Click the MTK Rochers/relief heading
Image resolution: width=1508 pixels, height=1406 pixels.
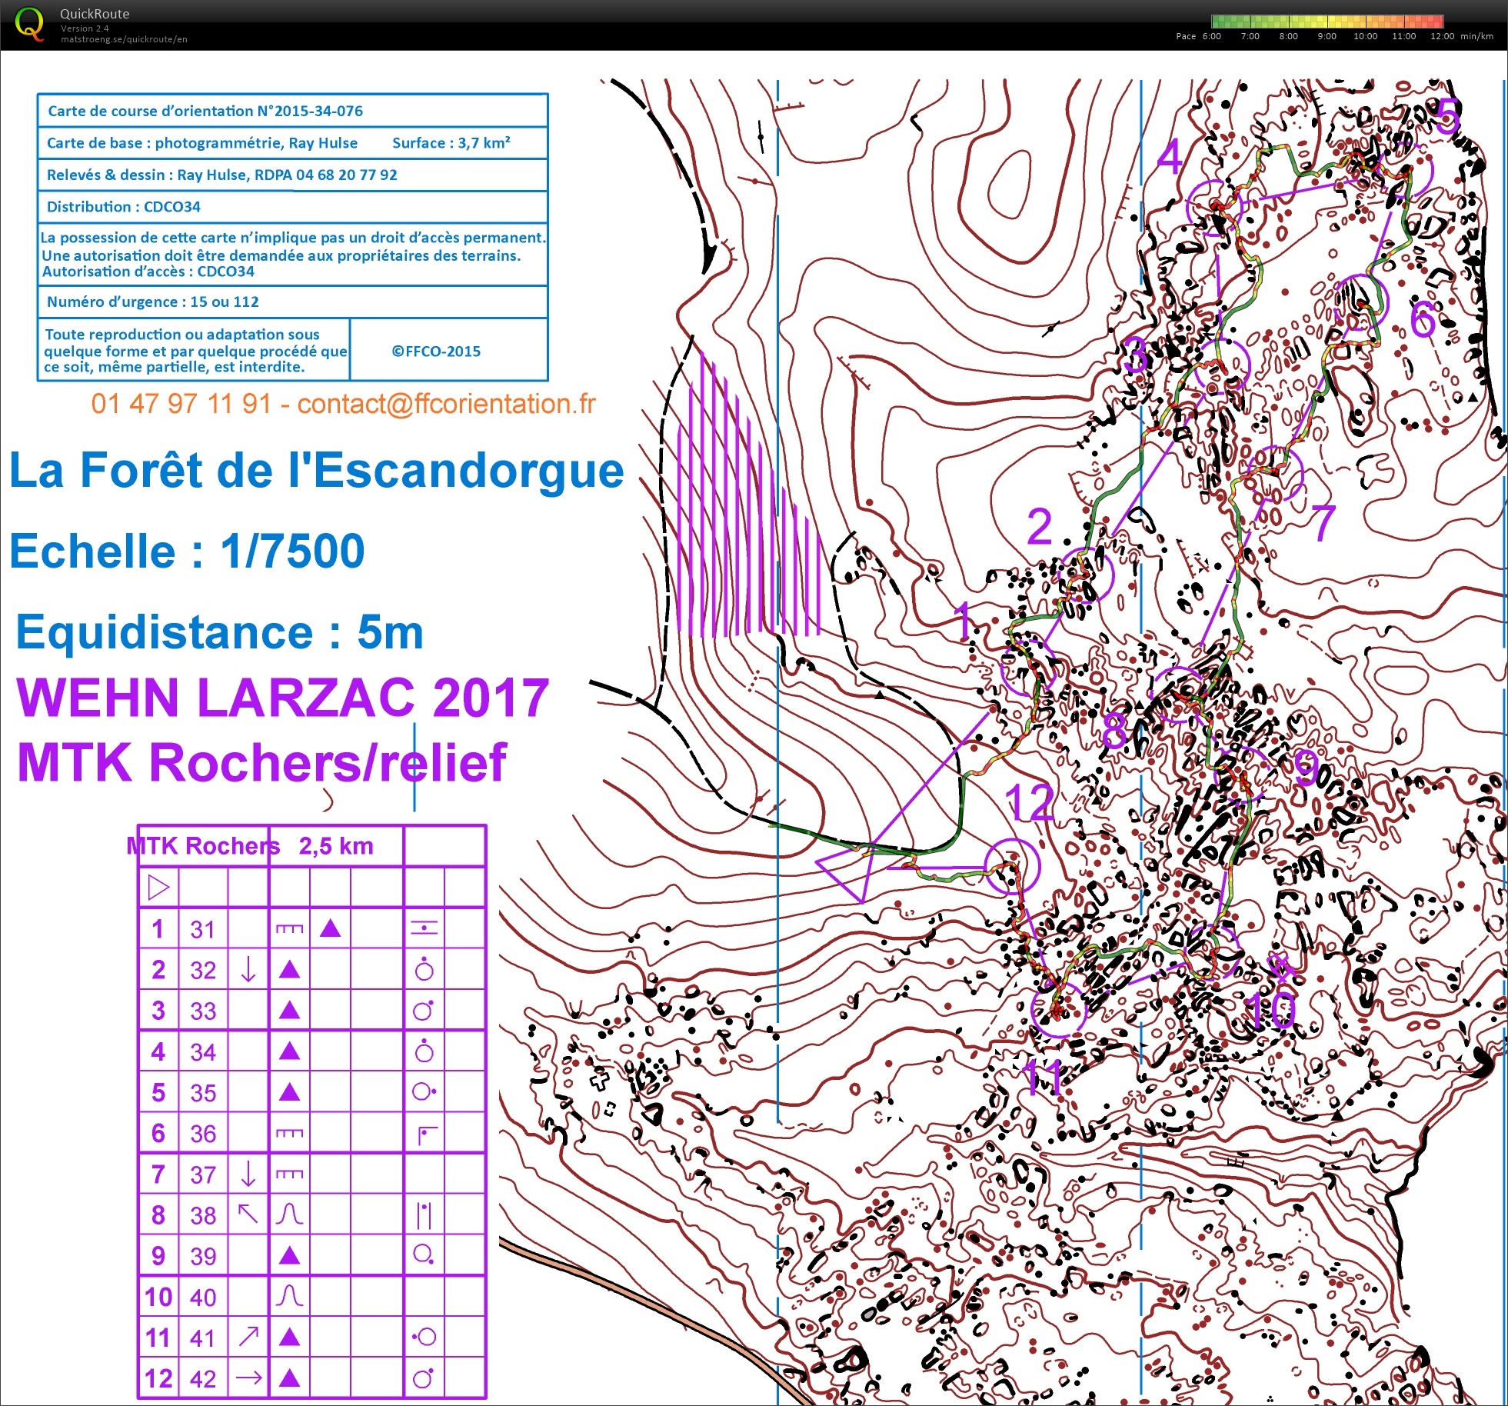click(261, 762)
